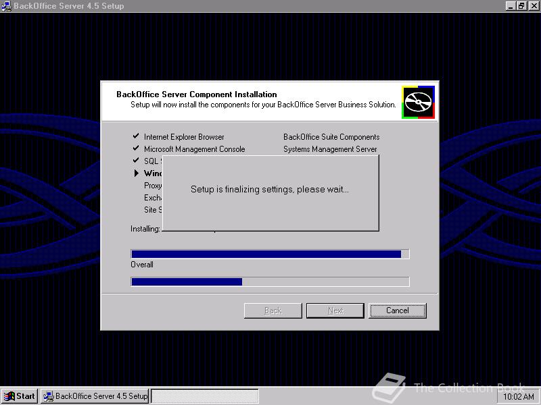Image resolution: width=541 pixels, height=405 pixels.
Task: Click the setup icon in the title bar
Action: (6, 6)
